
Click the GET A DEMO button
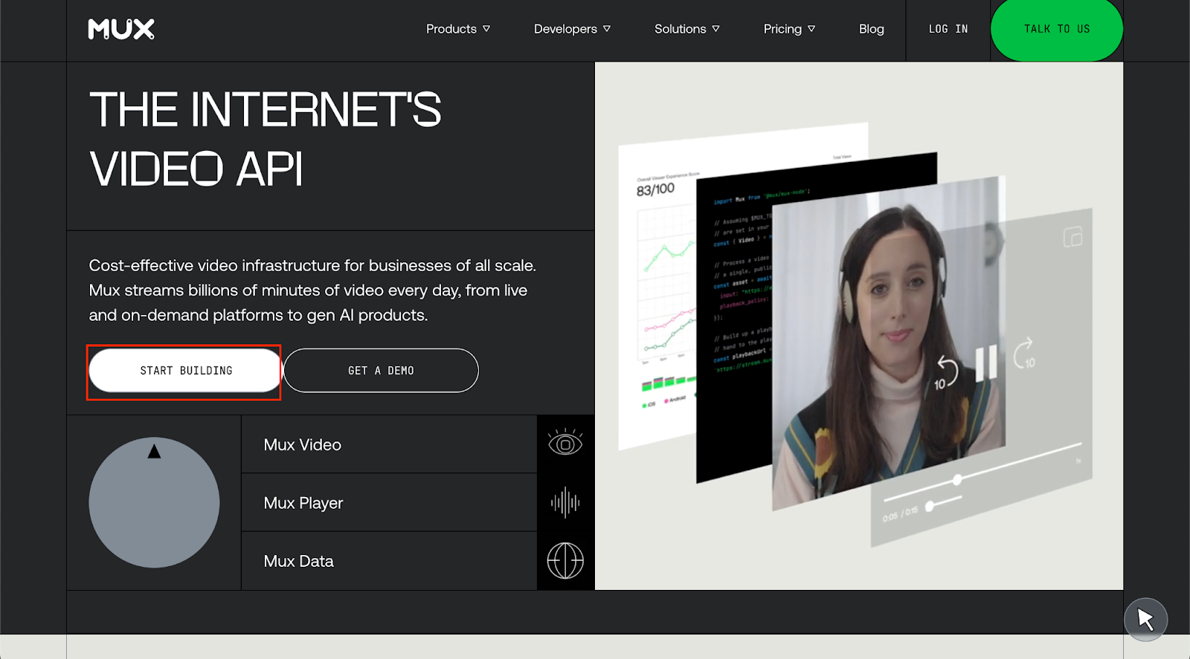[x=381, y=371]
